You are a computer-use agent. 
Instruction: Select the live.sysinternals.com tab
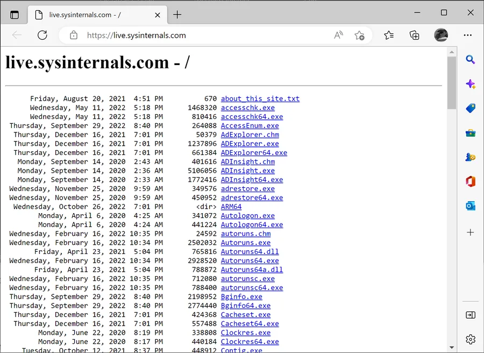coord(97,15)
